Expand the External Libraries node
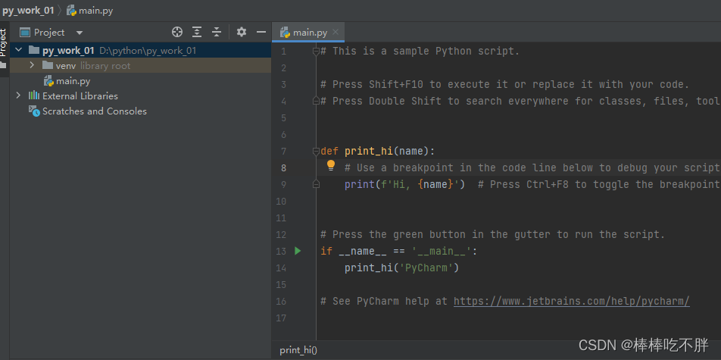721x360 pixels. pyautogui.click(x=18, y=95)
